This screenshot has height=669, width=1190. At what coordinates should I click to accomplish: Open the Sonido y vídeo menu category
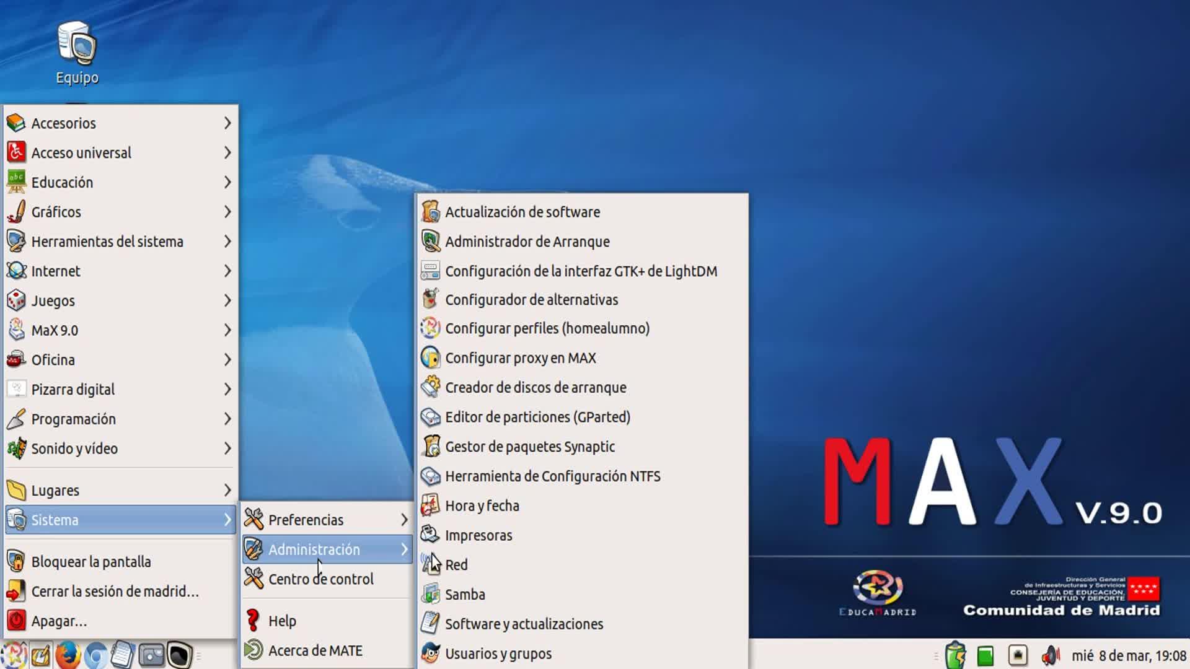[x=121, y=448]
